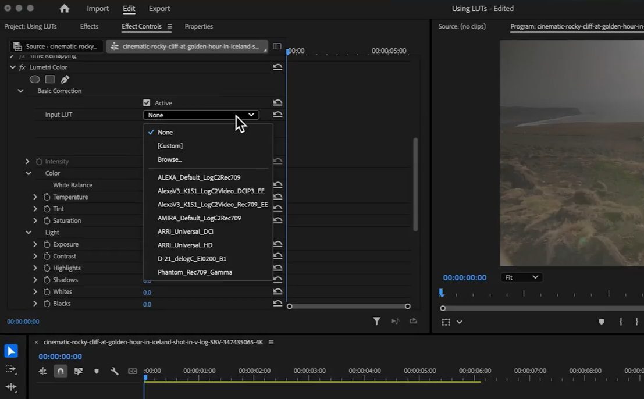
Task: Toggle the timeline view icon in Effect Controls
Action: click(277, 47)
